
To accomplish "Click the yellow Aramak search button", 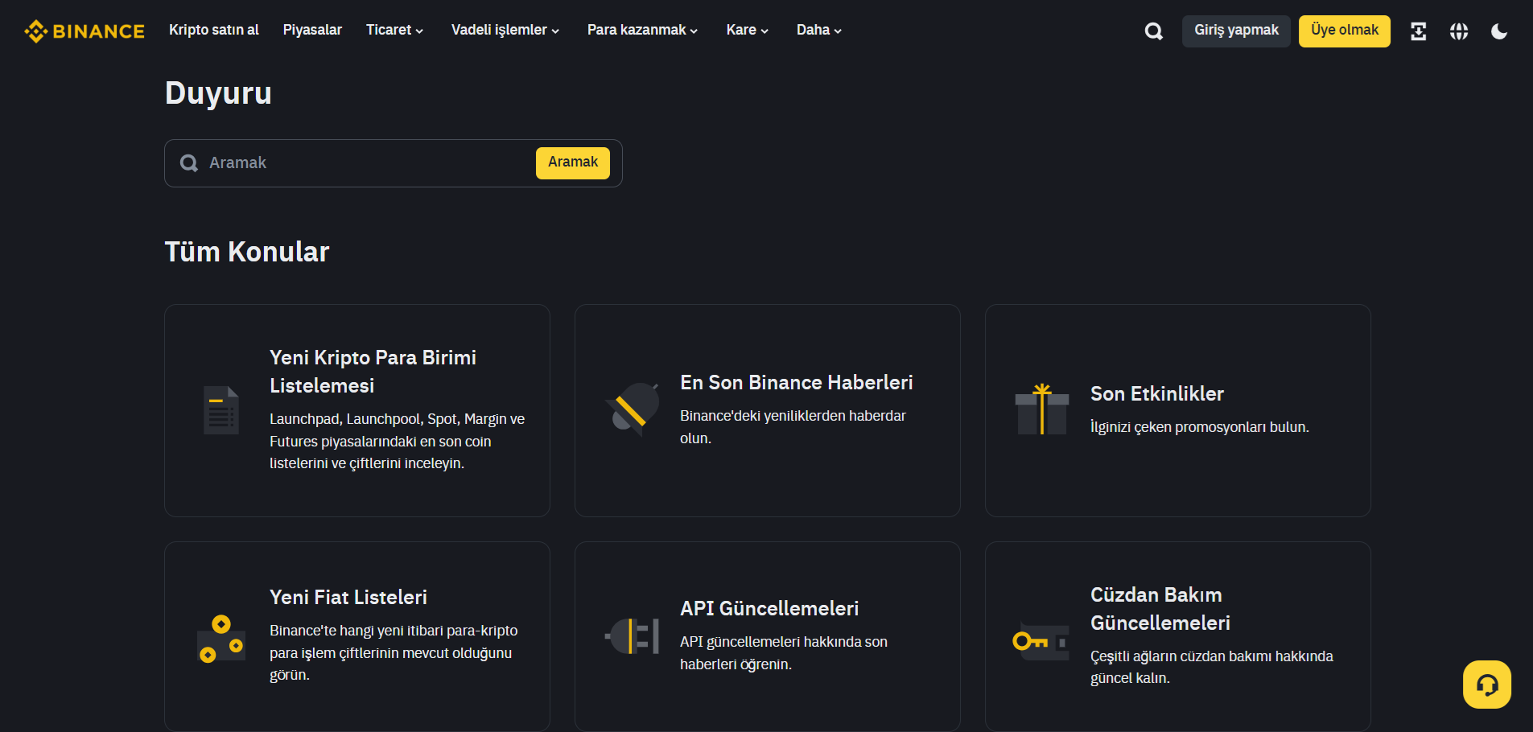I will click(x=573, y=162).
